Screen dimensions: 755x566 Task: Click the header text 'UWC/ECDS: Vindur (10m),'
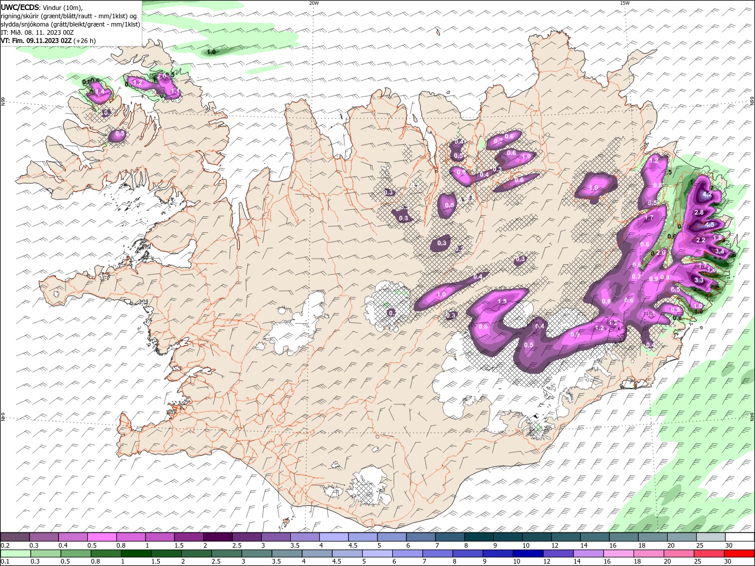(42, 7)
